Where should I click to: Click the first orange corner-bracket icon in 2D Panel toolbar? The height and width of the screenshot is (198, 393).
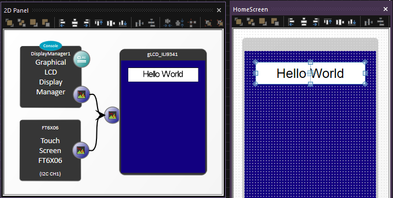208,23
